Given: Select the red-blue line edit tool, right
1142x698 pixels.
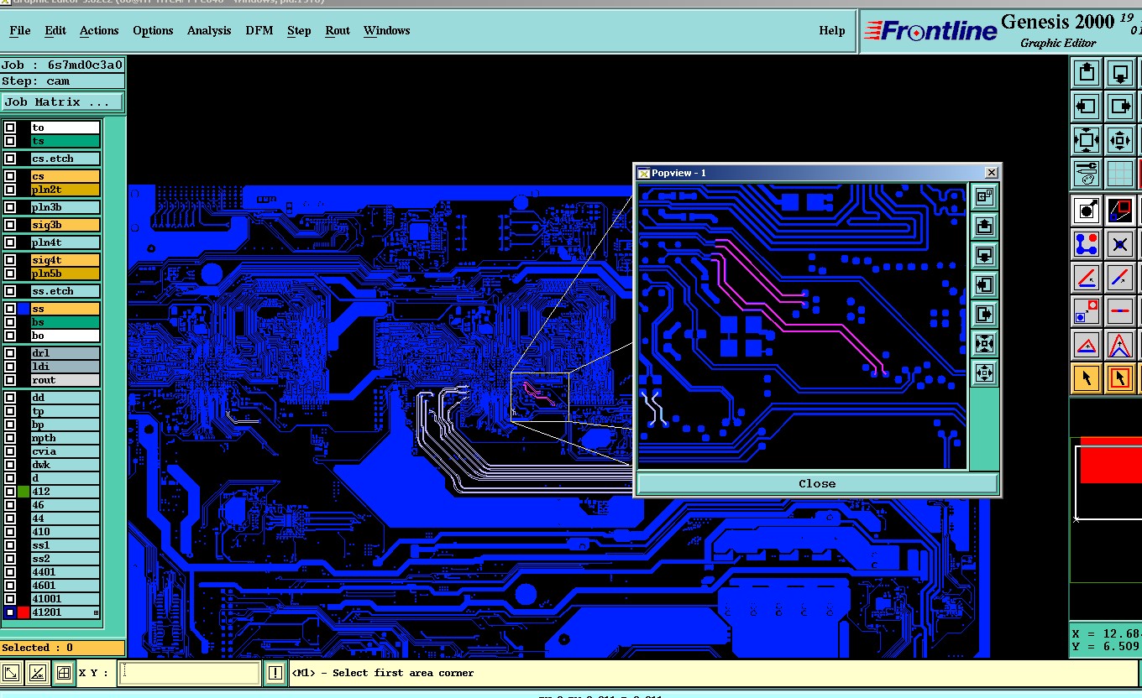Looking at the screenshot, I should click(x=1120, y=278).
